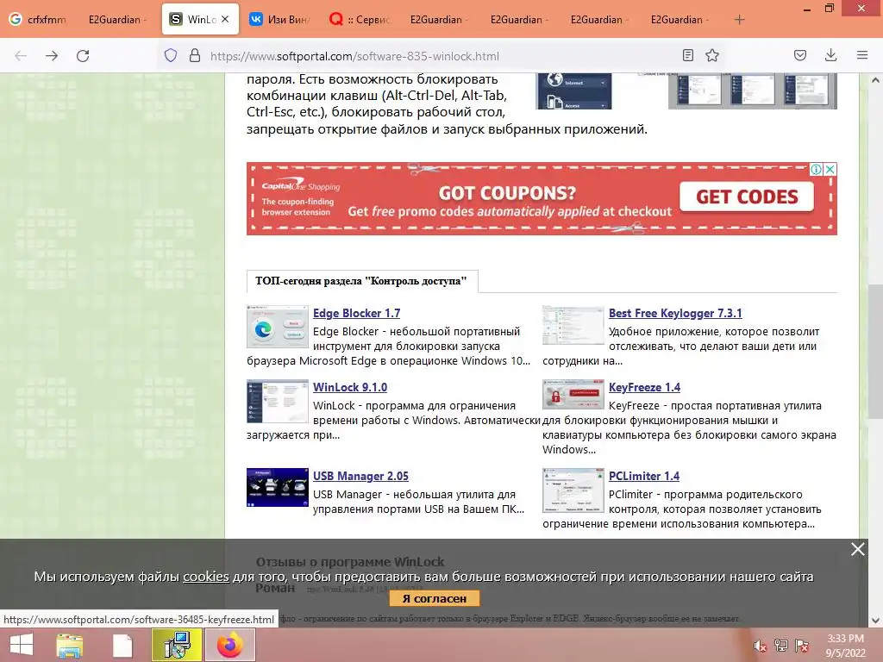Click scrollbar up arrow
The width and height of the screenshot is (883, 662).
[x=875, y=80]
